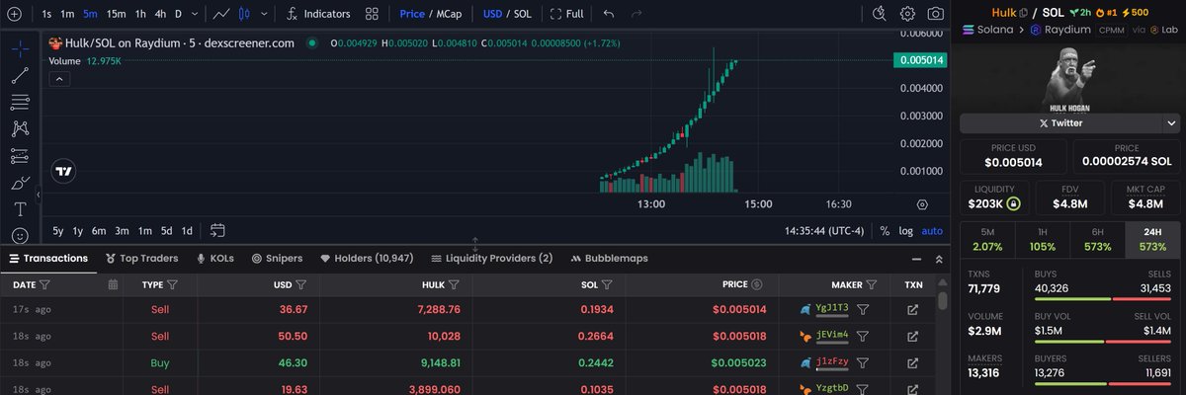The width and height of the screenshot is (1186, 395).
Task: Redo the chart action
Action: [x=635, y=14]
